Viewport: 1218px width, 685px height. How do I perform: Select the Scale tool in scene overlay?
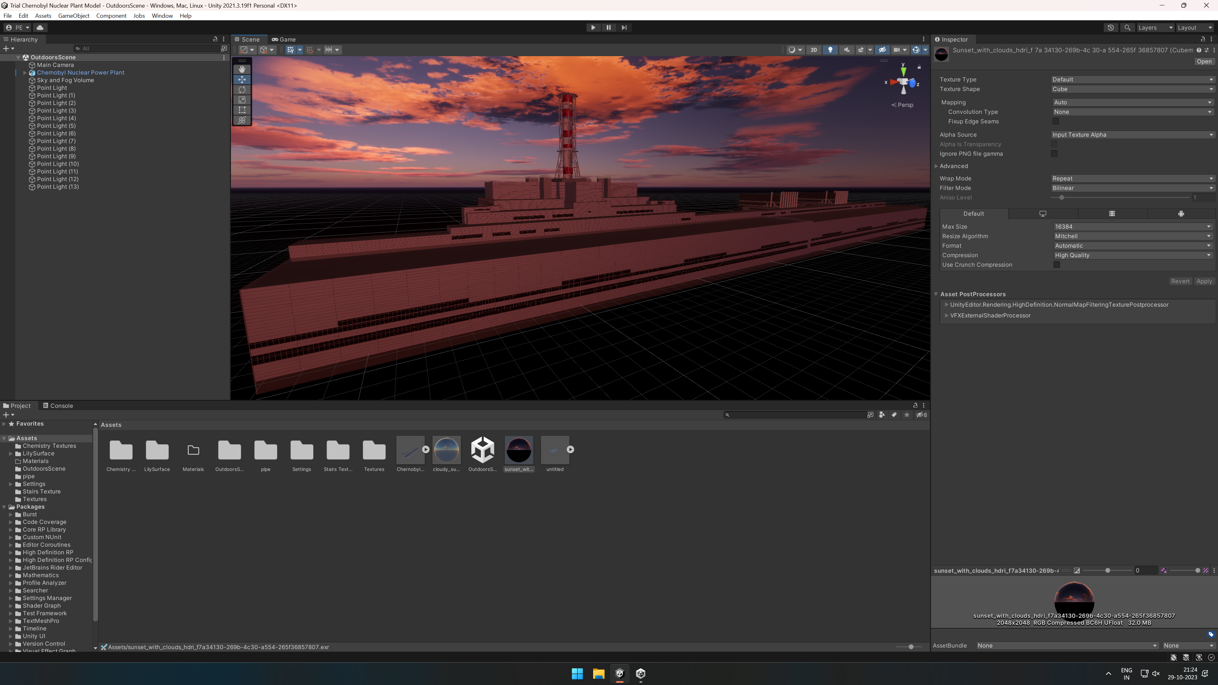click(242, 100)
